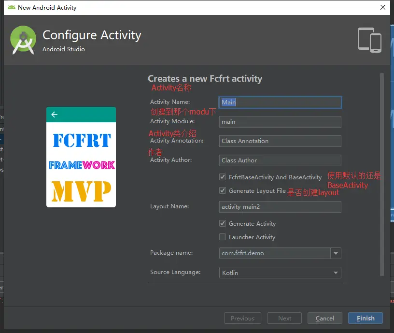Click the Android Studio logo icon

[23, 40]
